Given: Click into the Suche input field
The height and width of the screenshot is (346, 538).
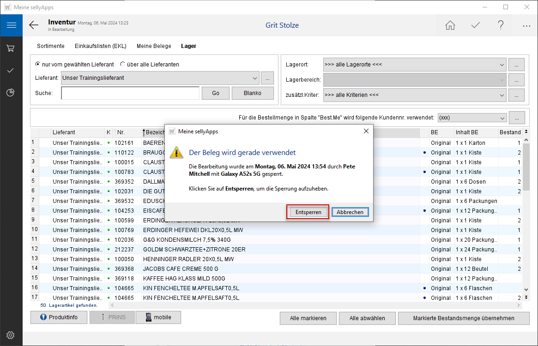Looking at the screenshot, I should pyautogui.click(x=130, y=93).
